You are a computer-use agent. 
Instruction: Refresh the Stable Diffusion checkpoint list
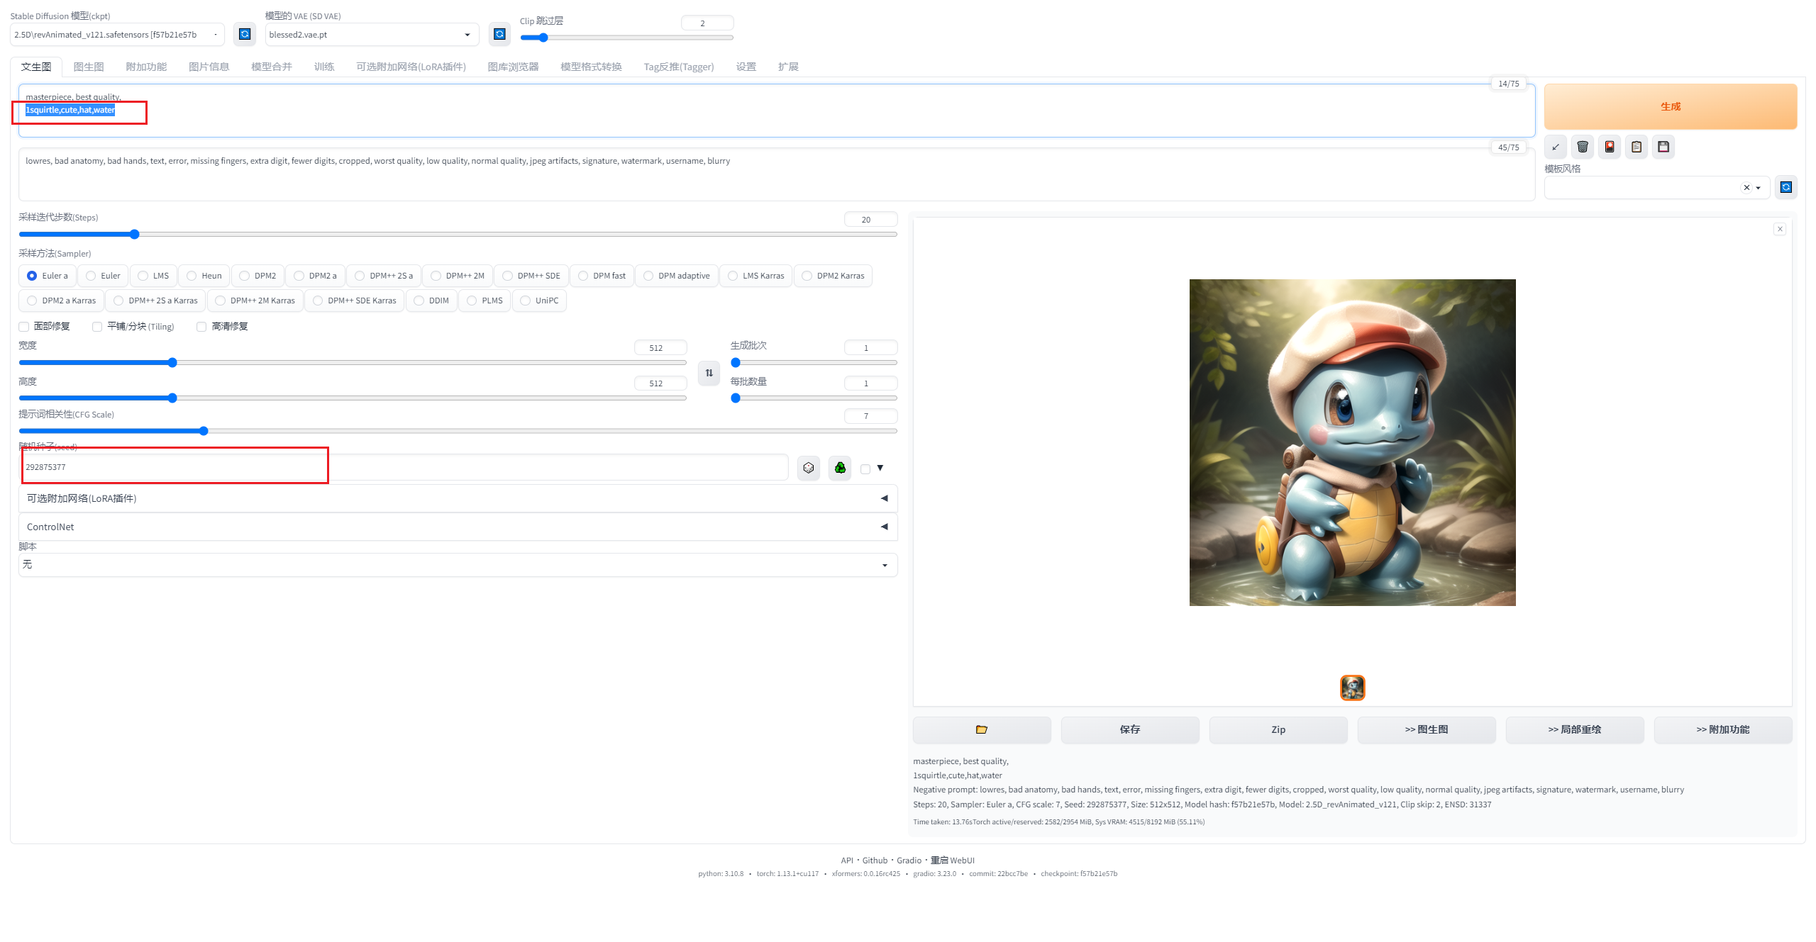pos(245,34)
